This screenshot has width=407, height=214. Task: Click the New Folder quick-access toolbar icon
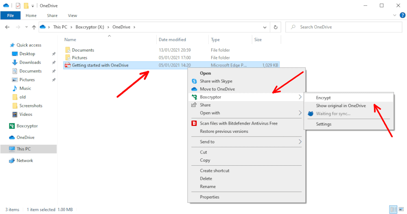26,5
